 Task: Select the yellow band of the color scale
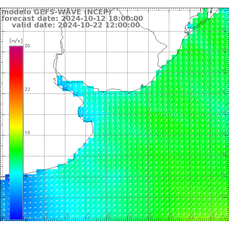(x=16, y=126)
